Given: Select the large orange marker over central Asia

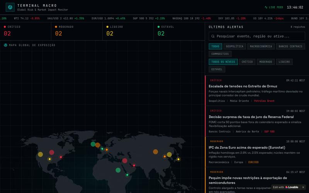Looking at the screenshot, I should [156, 152].
